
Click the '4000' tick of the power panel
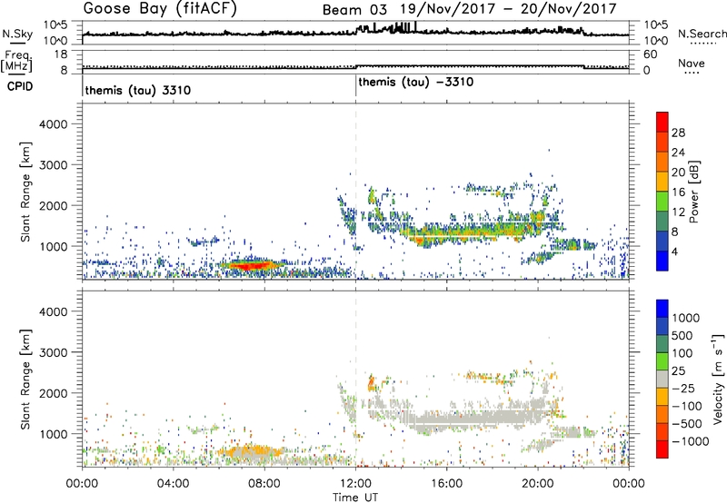54,124
